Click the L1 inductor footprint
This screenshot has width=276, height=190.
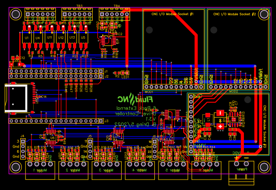click(208, 120)
